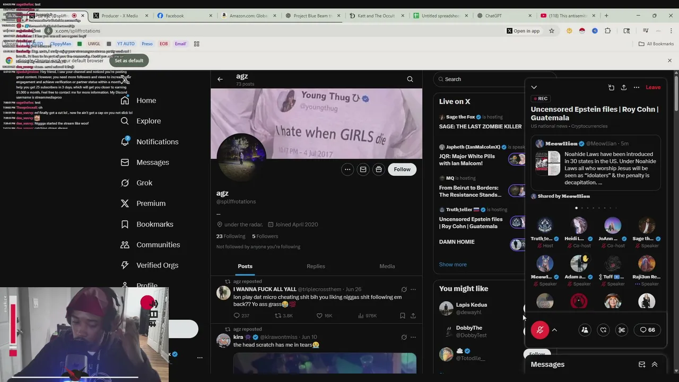
Task: Go back with the profile back arrow
Action: [220, 79]
